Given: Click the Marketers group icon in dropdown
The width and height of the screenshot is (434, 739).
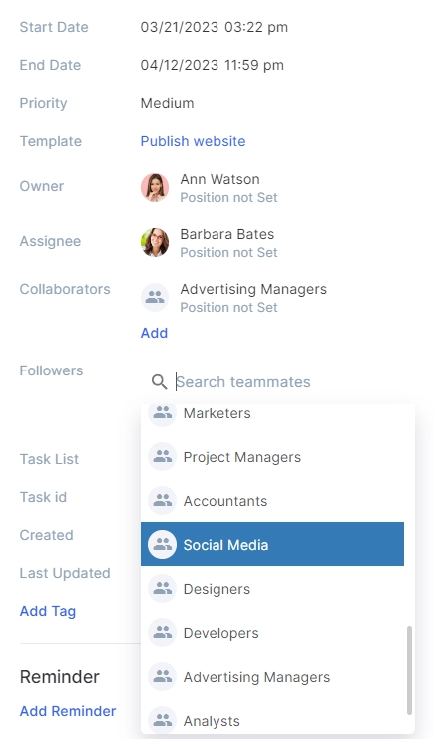Looking at the screenshot, I should [162, 412].
